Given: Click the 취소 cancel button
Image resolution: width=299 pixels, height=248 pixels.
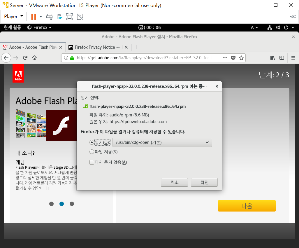Looking at the screenshot, I should tap(174, 182).
